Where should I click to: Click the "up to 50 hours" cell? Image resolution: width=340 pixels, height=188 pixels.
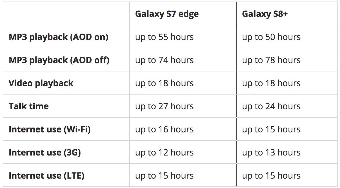271,37
